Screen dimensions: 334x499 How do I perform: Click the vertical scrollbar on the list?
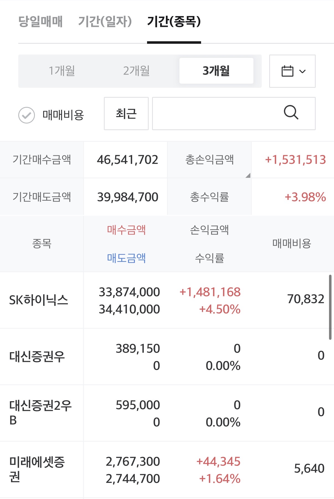(x=330, y=307)
